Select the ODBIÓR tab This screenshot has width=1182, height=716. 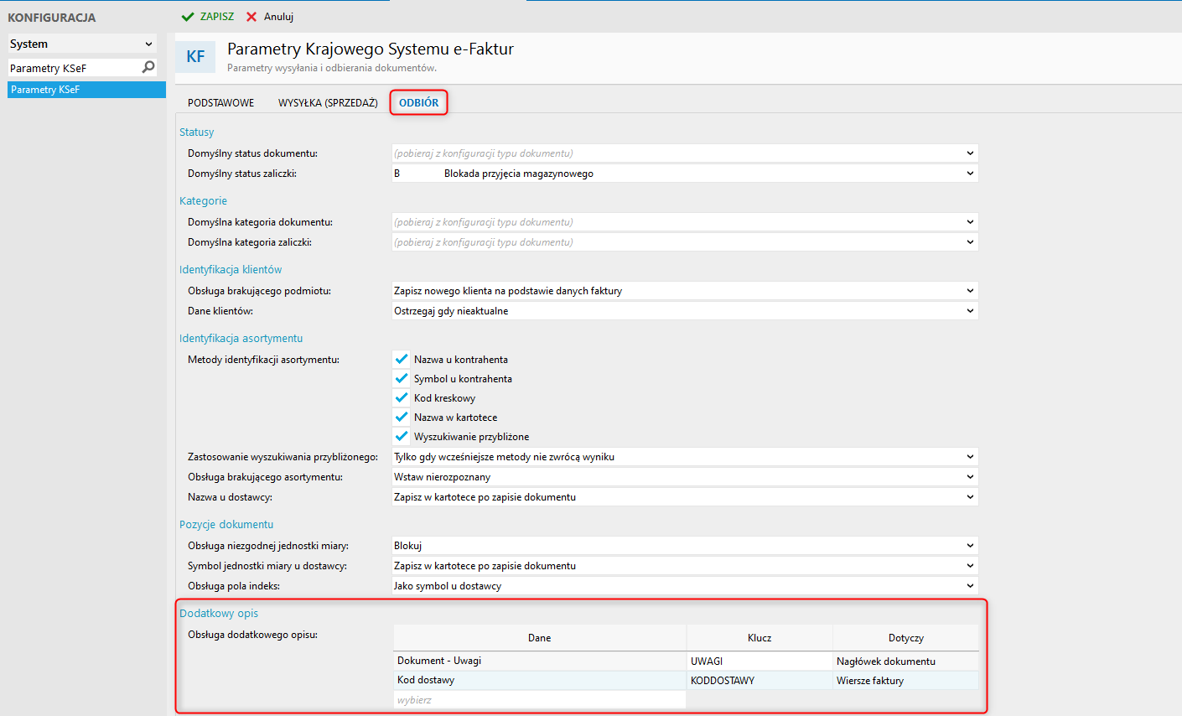pos(418,103)
